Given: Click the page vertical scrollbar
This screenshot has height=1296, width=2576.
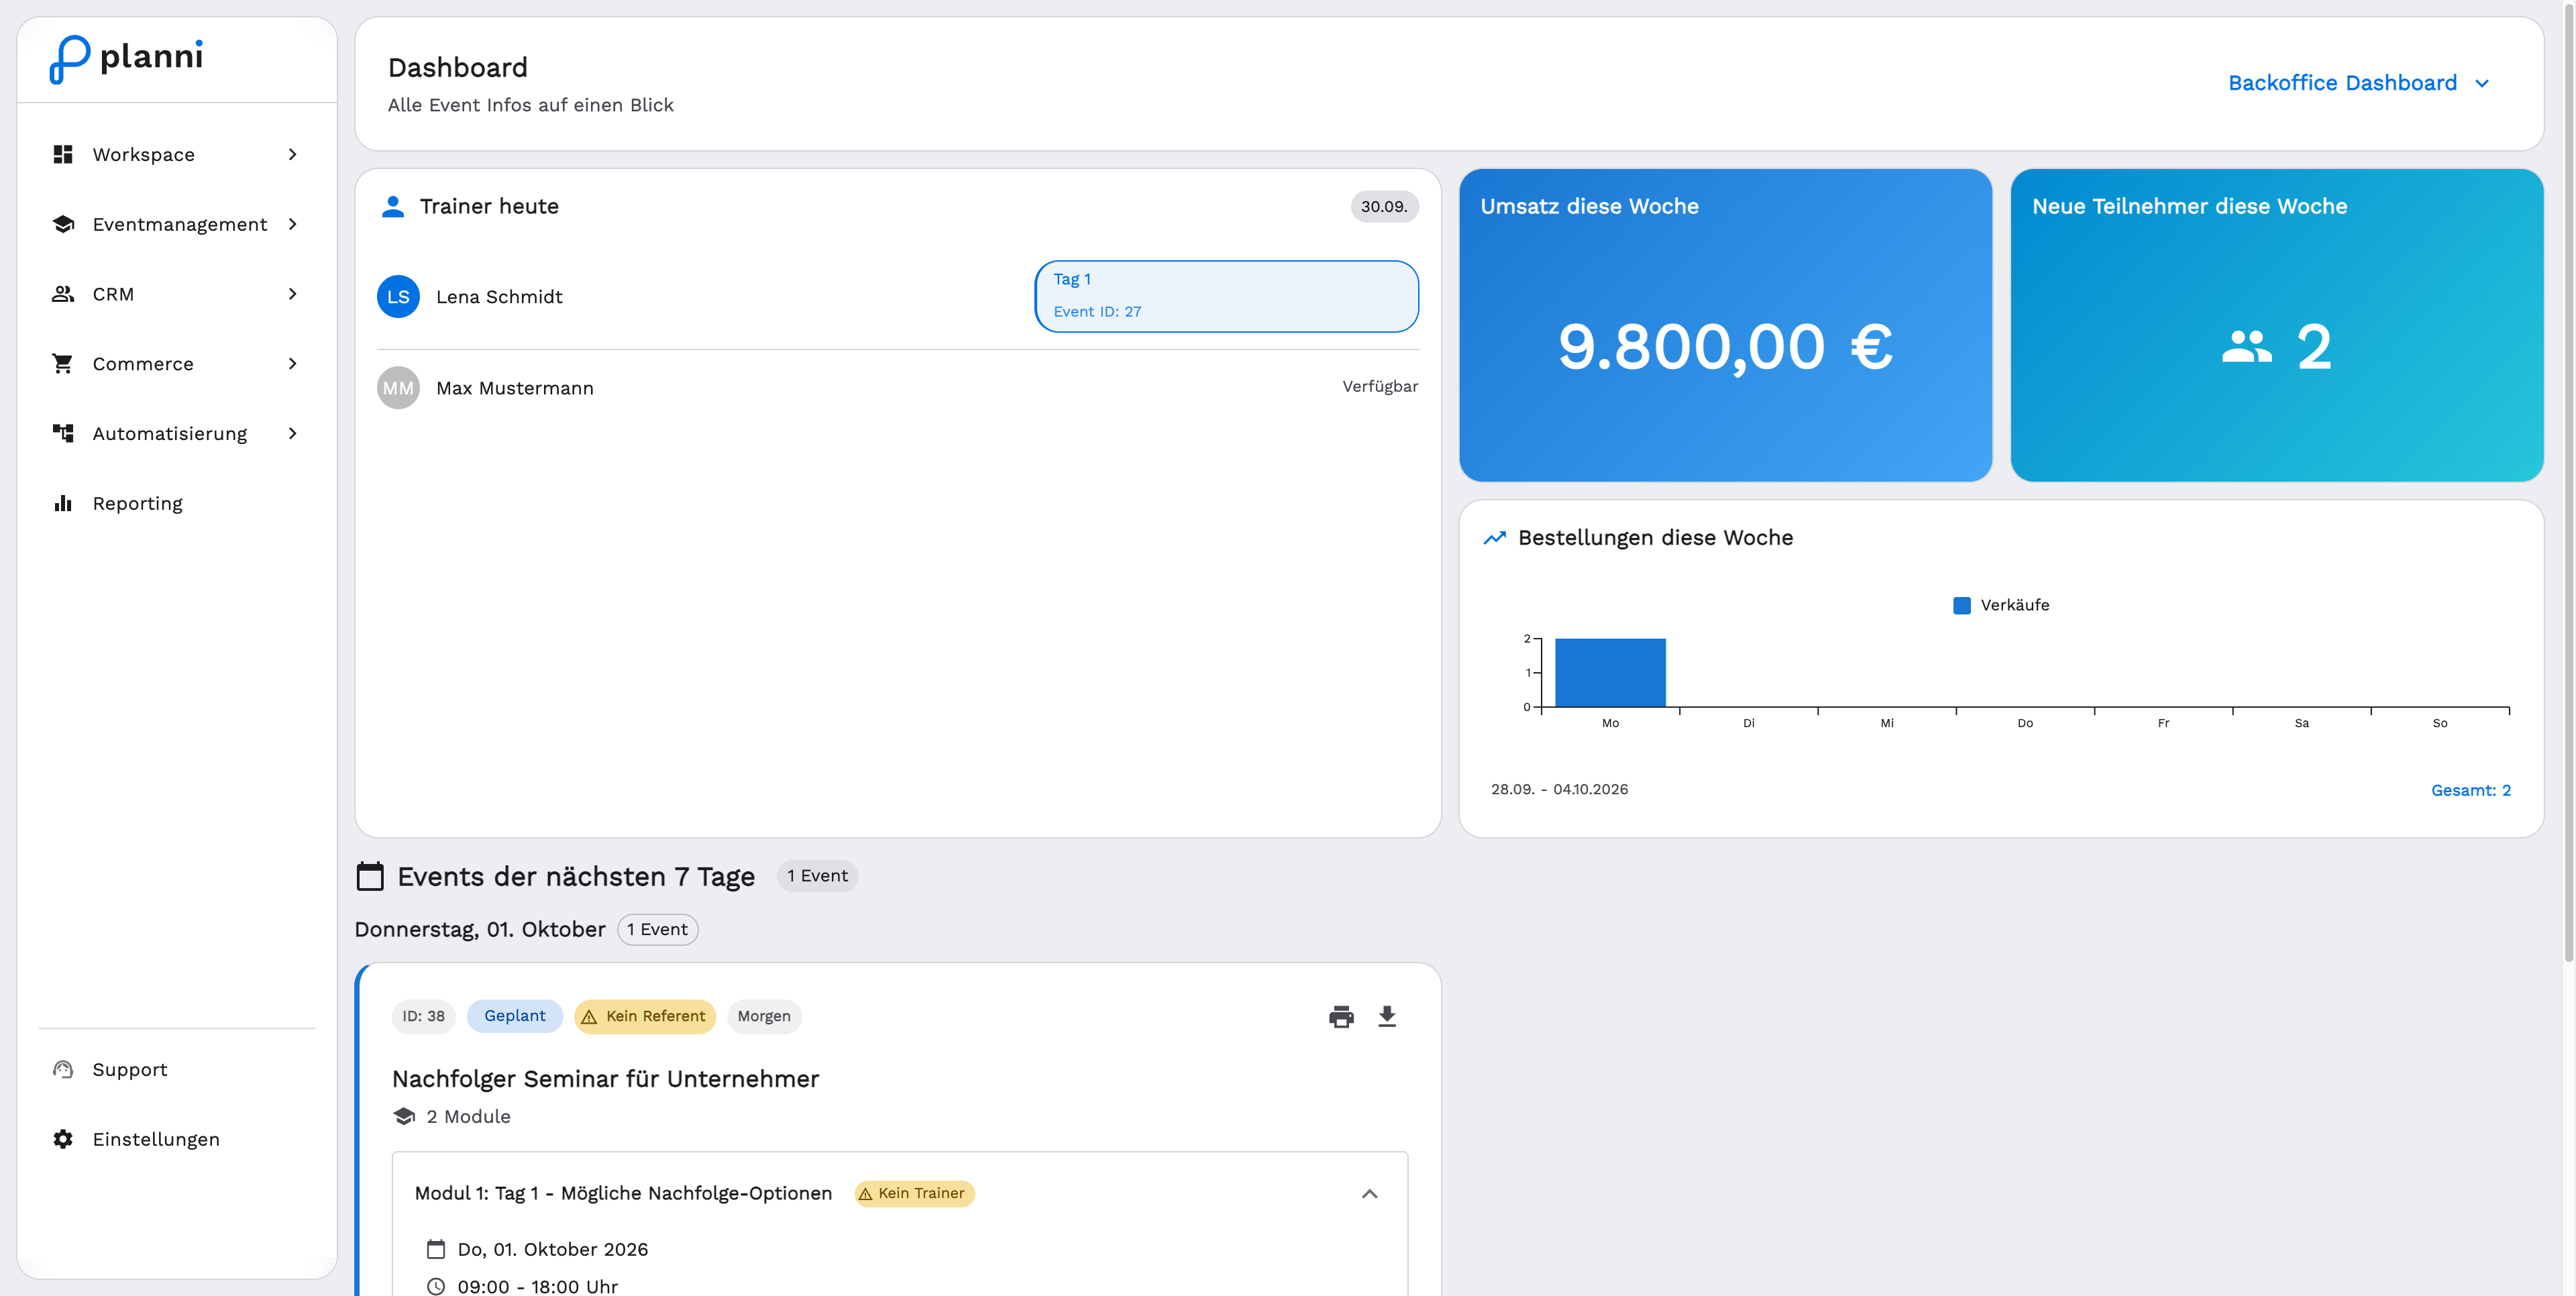Looking at the screenshot, I should coord(2568,483).
